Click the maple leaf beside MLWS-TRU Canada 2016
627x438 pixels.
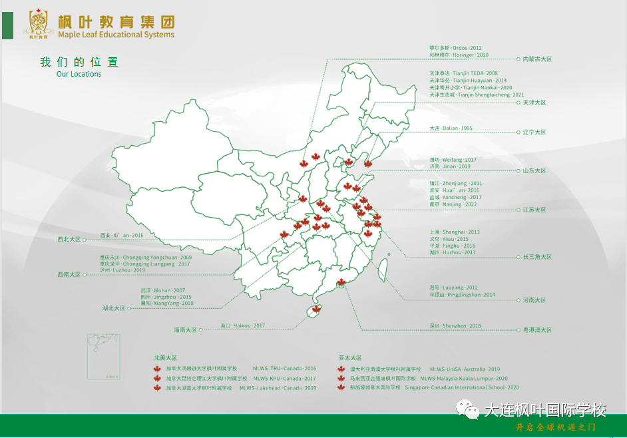pyautogui.click(x=158, y=369)
